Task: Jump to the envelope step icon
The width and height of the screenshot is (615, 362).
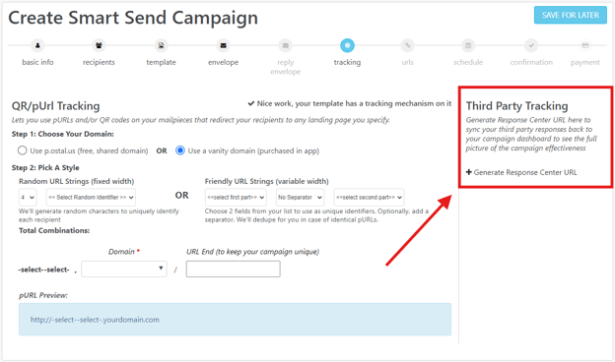Action: [x=223, y=46]
